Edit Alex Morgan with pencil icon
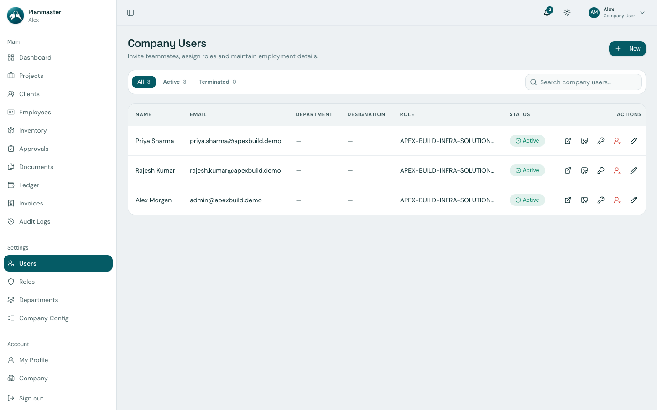Image resolution: width=657 pixels, height=410 pixels. 634,200
